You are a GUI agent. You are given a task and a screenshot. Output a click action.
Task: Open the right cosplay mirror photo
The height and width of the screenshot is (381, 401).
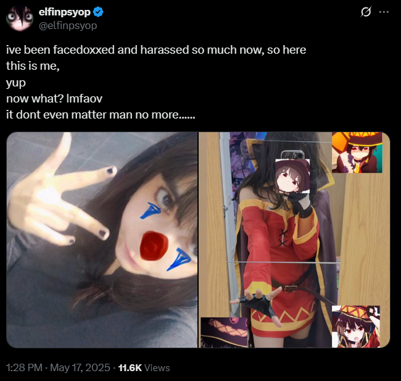tap(294, 240)
